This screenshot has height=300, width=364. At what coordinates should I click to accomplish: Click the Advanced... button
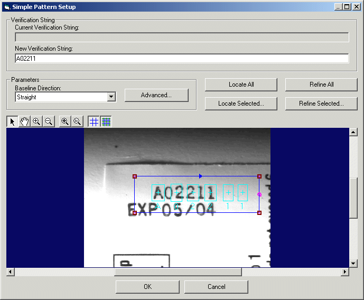156,95
